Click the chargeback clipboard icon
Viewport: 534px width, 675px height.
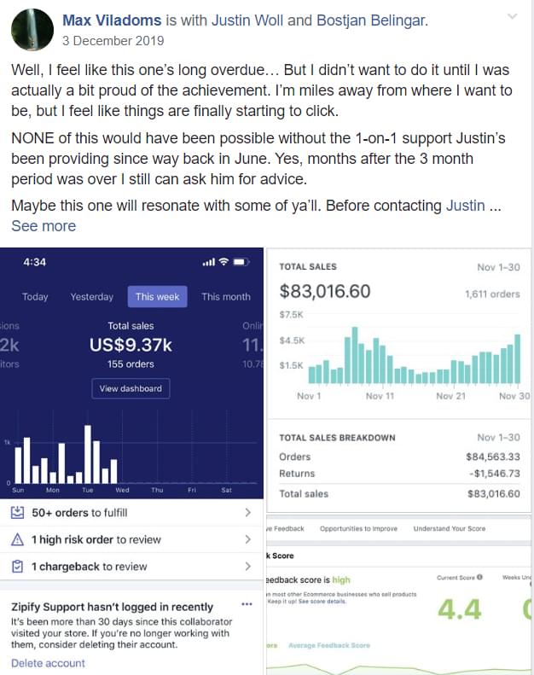(x=17, y=567)
